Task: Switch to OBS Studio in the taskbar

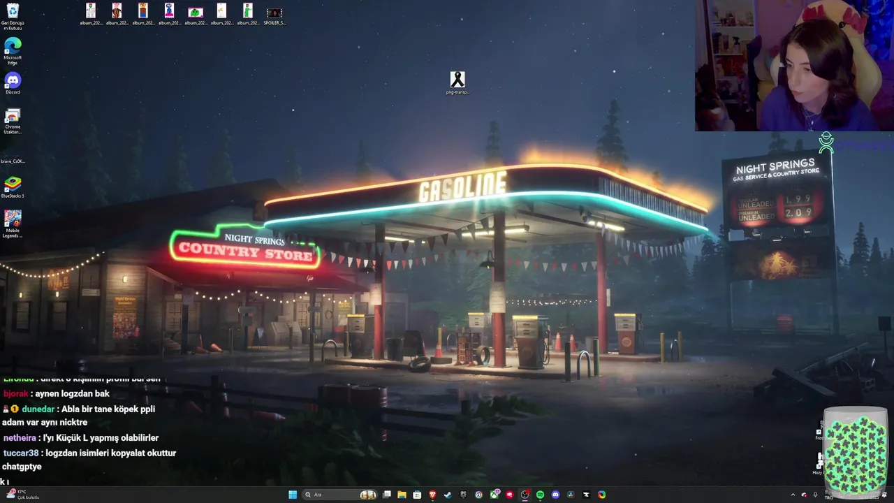Action: coord(525,495)
